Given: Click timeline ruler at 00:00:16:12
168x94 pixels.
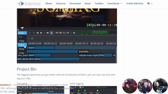Looking at the screenshot, I should click(50, 44).
